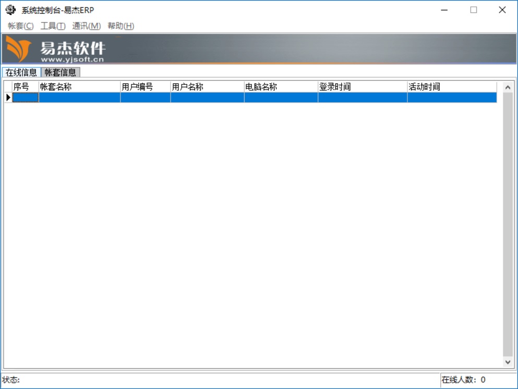Click the scrollbar up arrow
The image size is (518, 389).
click(508, 88)
